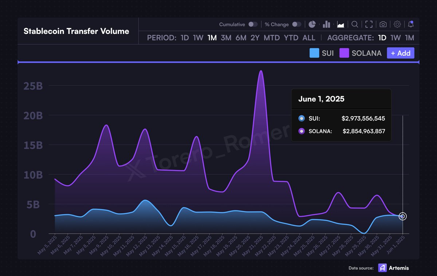Click the Artemis data source logo

point(382,268)
